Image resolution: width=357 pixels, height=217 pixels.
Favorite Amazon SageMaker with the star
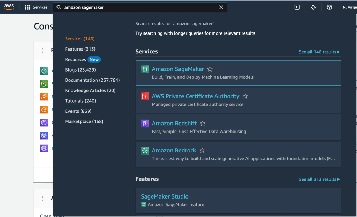coord(210,69)
